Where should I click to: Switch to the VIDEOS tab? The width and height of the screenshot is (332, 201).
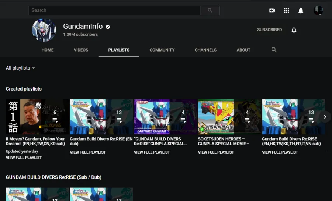tap(81, 50)
